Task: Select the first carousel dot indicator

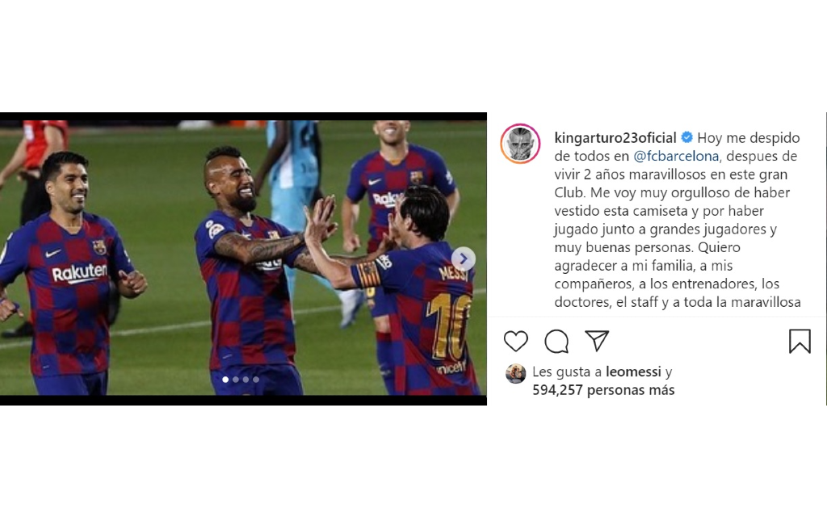Action: [226, 380]
